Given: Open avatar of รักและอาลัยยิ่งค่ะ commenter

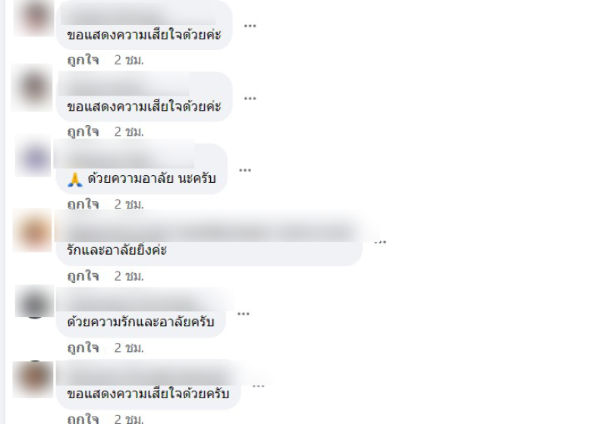Looking at the screenshot, I should pos(33,231).
